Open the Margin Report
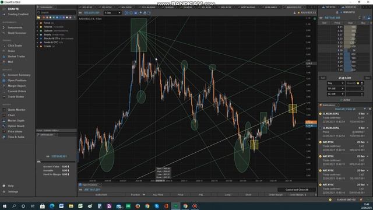Viewport: 373px width, 210px height. [x=17, y=86]
